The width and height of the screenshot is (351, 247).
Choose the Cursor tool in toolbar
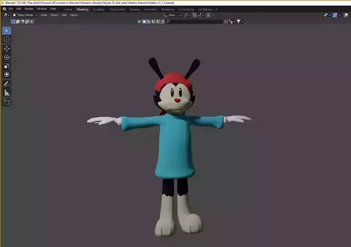[7, 39]
